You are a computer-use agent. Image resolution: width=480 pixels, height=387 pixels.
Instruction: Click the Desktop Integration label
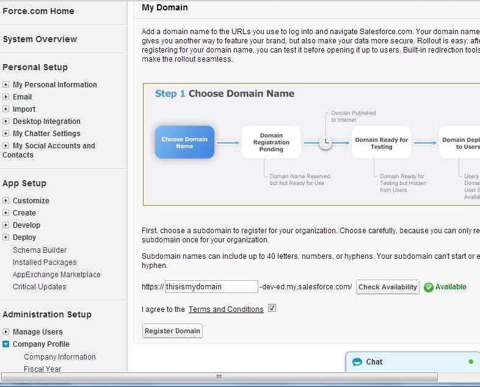[x=46, y=121]
